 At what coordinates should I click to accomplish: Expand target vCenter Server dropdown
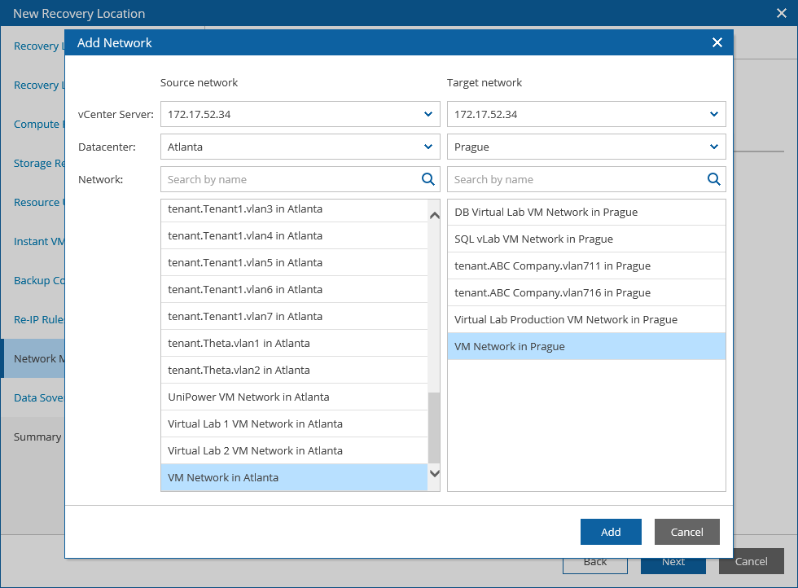714,114
